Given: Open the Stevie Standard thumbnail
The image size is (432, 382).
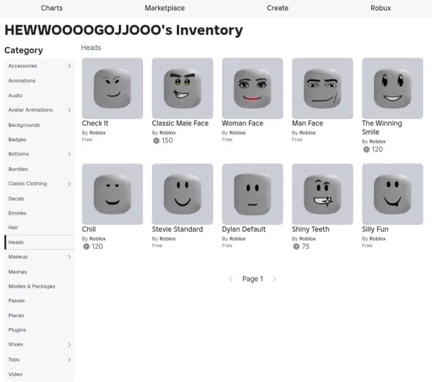Looking at the screenshot, I should click(182, 194).
